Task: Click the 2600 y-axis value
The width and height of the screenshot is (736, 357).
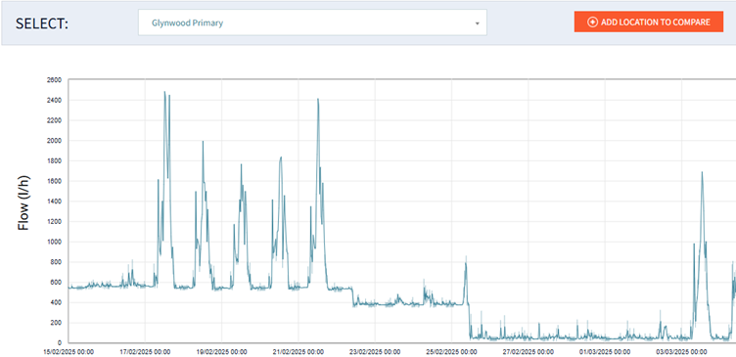Action: [54, 80]
